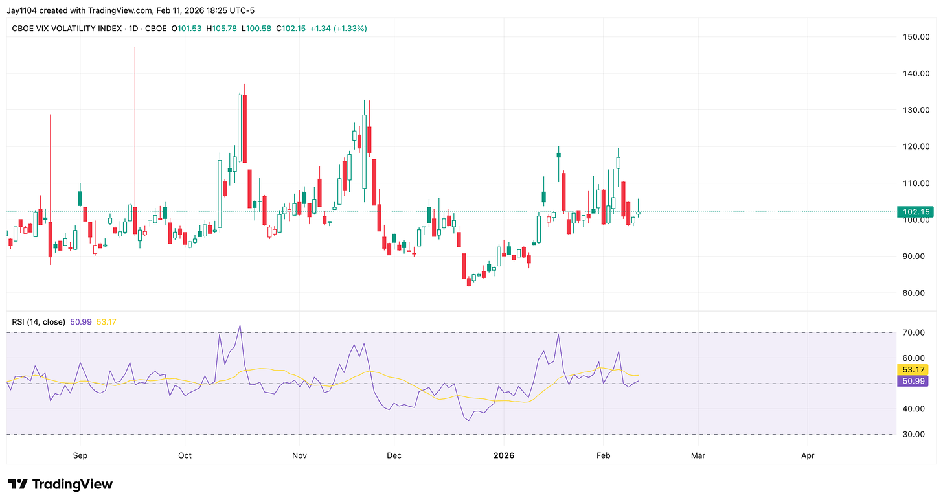Click the change value +1.34 (+1.33%)

click(340, 29)
